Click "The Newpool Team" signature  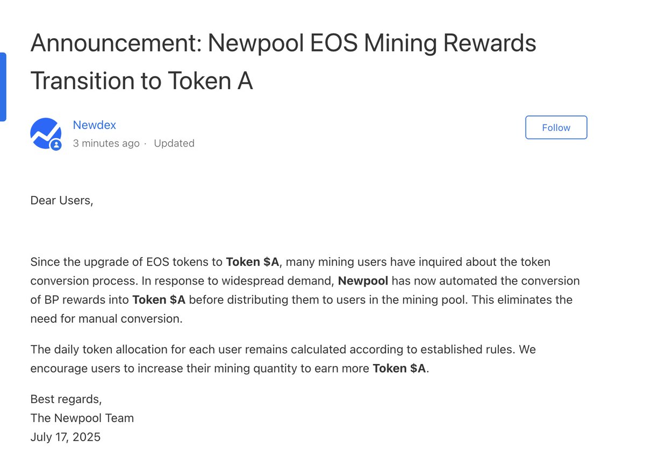pyautogui.click(x=82, y=418)
